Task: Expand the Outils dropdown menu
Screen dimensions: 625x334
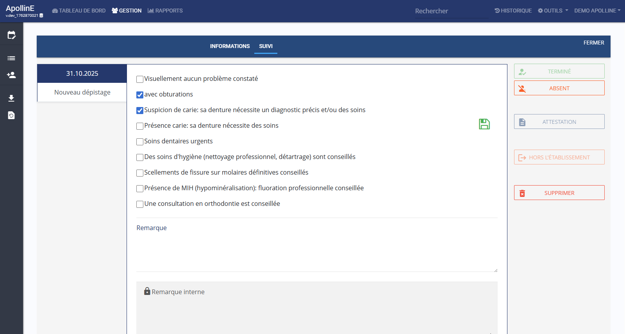Action: click(553, 11)
